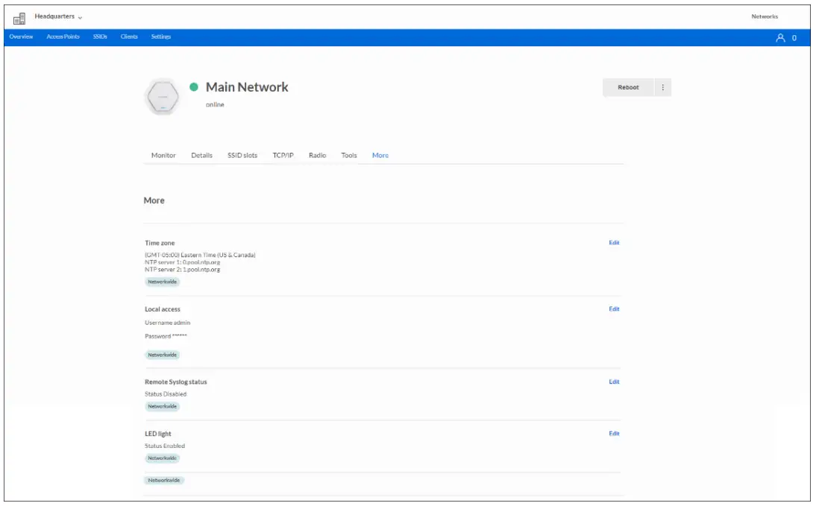Image resolution: width=816 pixels, height=506 pixels.
Task: Click the Headquarters building icon
Action: pos(20,17)
